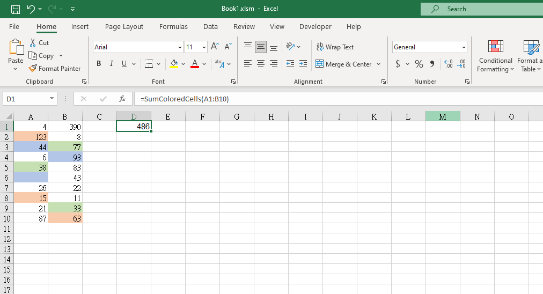
Task: Click the formula bar with SumColoredCells
Action: [339, 99]
